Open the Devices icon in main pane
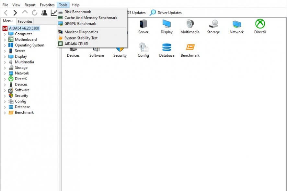This screenshot has height=191, width=287. coord(73,50)
